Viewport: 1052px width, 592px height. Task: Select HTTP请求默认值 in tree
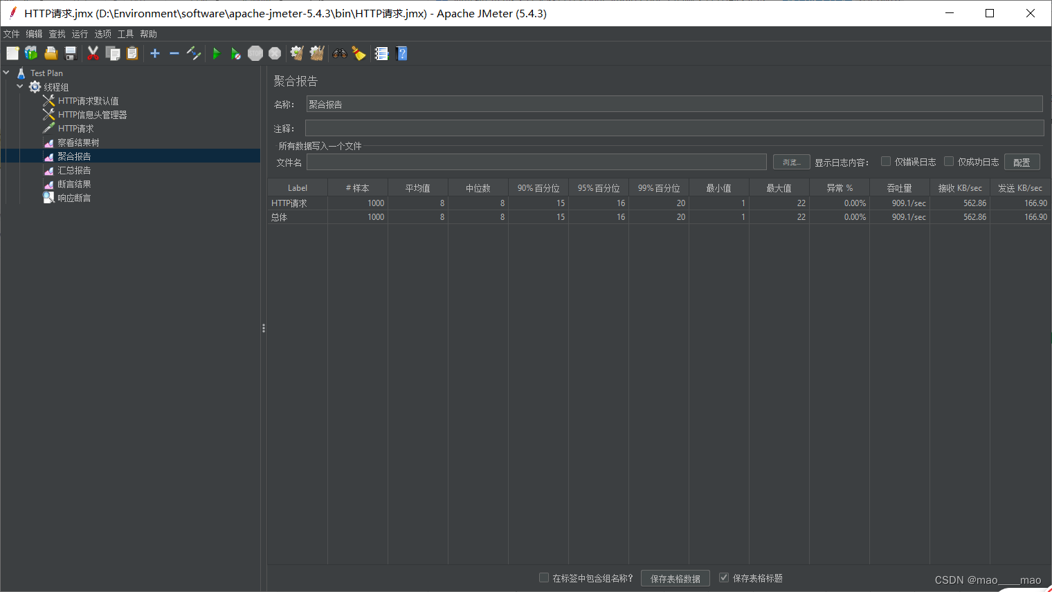coord(88,101)
